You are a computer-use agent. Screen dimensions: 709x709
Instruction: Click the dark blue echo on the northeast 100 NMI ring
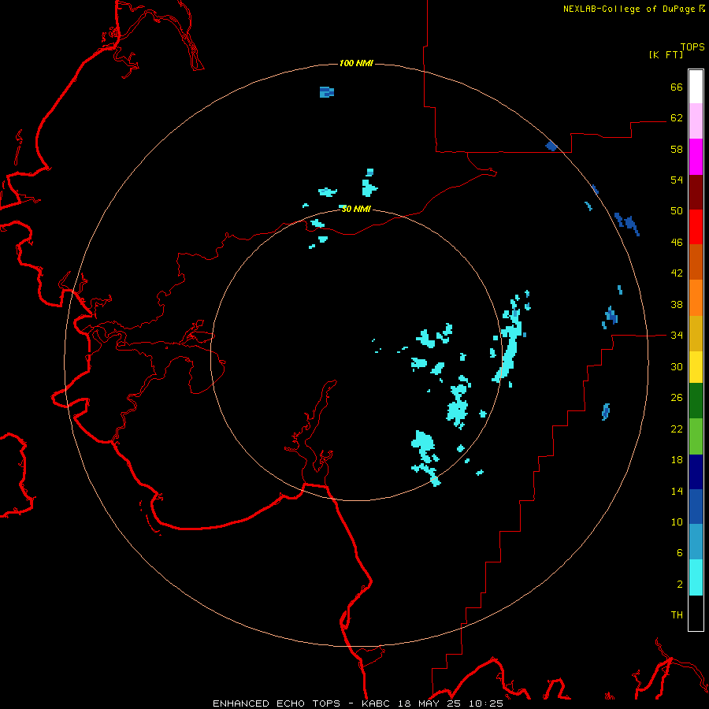[551, 146]
